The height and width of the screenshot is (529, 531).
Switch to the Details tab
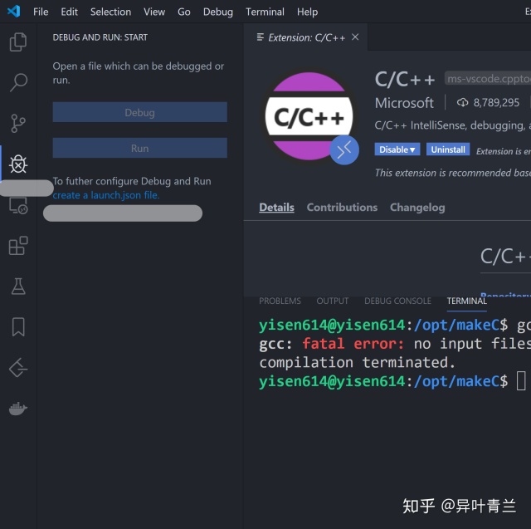(276, 207)
